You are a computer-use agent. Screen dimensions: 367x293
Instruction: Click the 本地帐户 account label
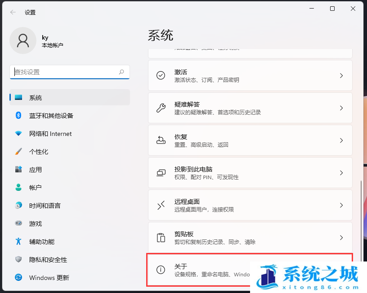53,45
